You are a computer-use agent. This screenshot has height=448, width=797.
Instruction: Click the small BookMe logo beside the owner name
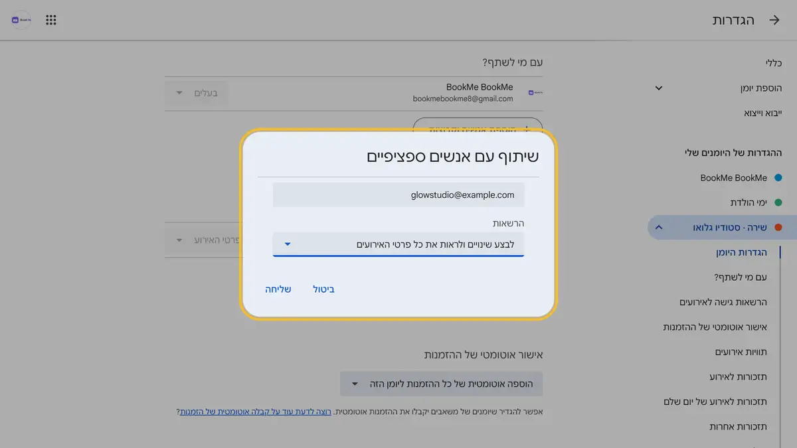[x=535, y=93]
